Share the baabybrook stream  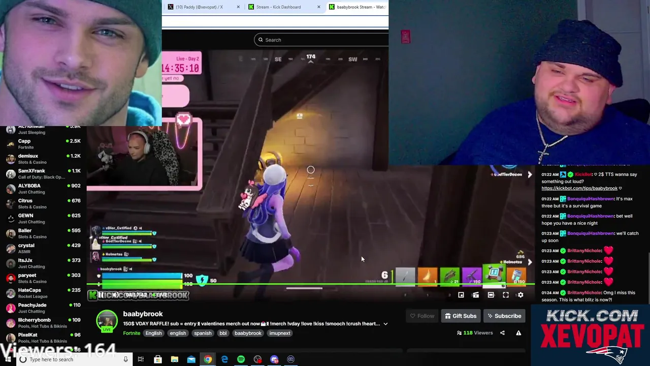click(502, 333)
